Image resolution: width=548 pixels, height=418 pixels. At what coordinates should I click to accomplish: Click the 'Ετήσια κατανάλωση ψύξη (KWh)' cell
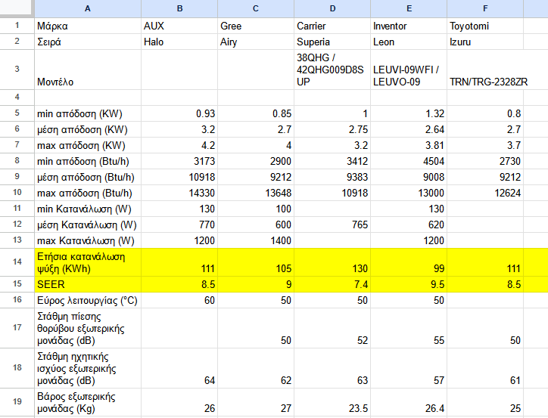point(88,262)
